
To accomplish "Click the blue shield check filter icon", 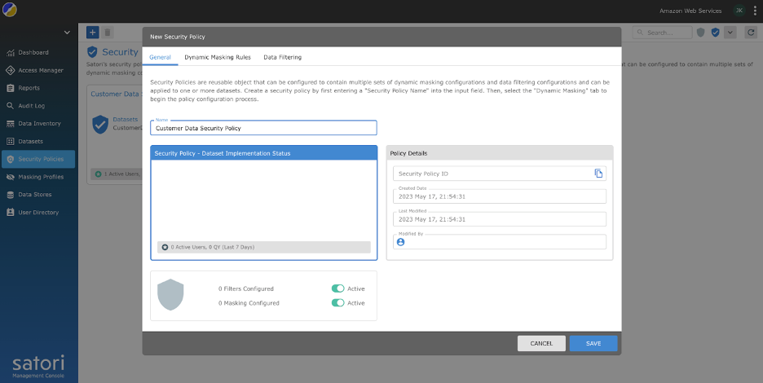I will tap(715, 32).
